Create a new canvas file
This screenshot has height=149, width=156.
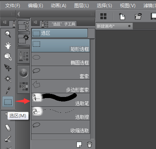click(122, 16)
